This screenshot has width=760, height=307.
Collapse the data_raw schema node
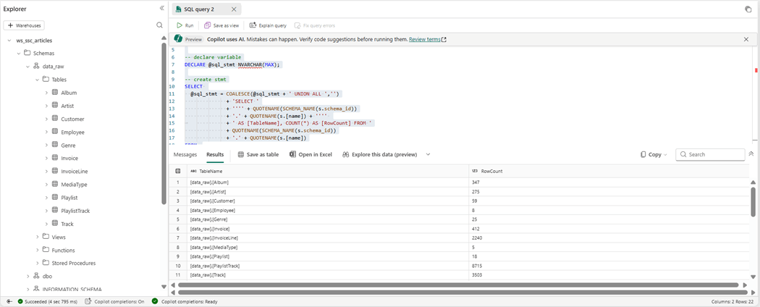(x=28, y=66)
